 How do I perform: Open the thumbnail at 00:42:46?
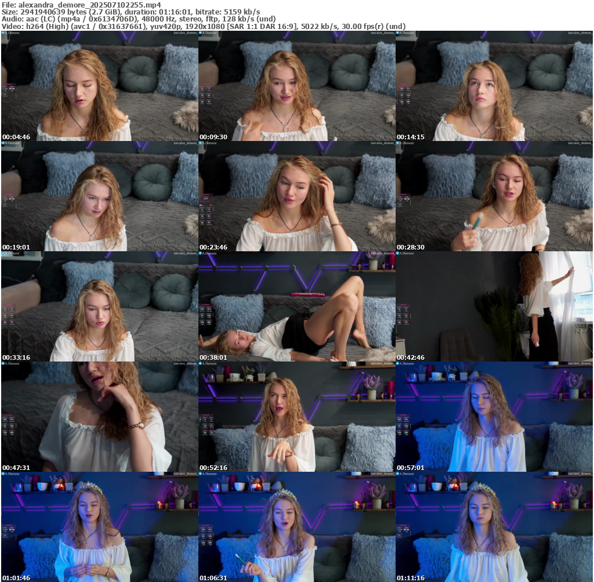pyautogui.click(x=494, y=306)
